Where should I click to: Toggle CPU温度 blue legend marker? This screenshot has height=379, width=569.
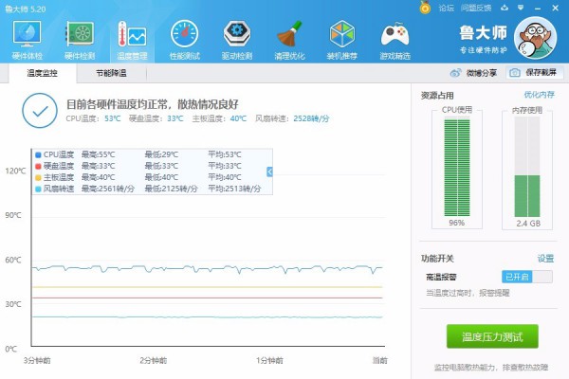coord(38,154)
